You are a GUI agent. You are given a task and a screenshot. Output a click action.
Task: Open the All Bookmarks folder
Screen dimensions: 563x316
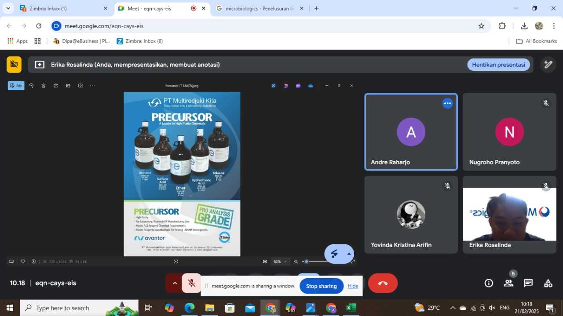pyautogui.click(x=536, y=41)
